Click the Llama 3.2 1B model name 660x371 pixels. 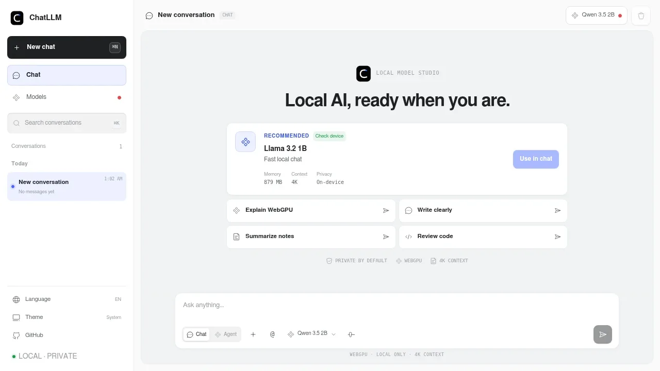(x=285, y=148)
